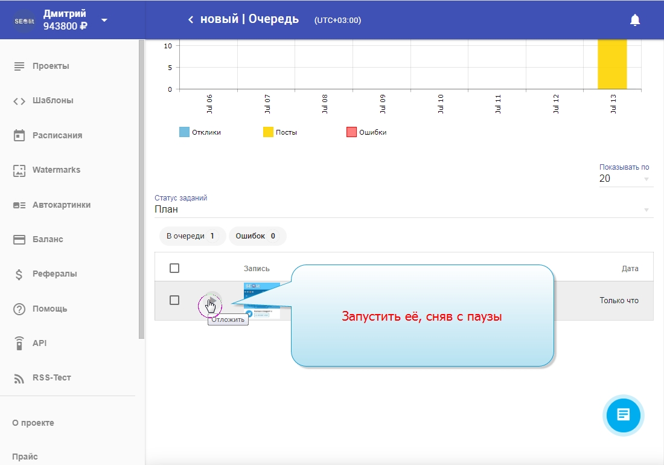Viewport: 664px width, 465px height.
Task: Click the Watermarks image icon
Action: [19, 170]
